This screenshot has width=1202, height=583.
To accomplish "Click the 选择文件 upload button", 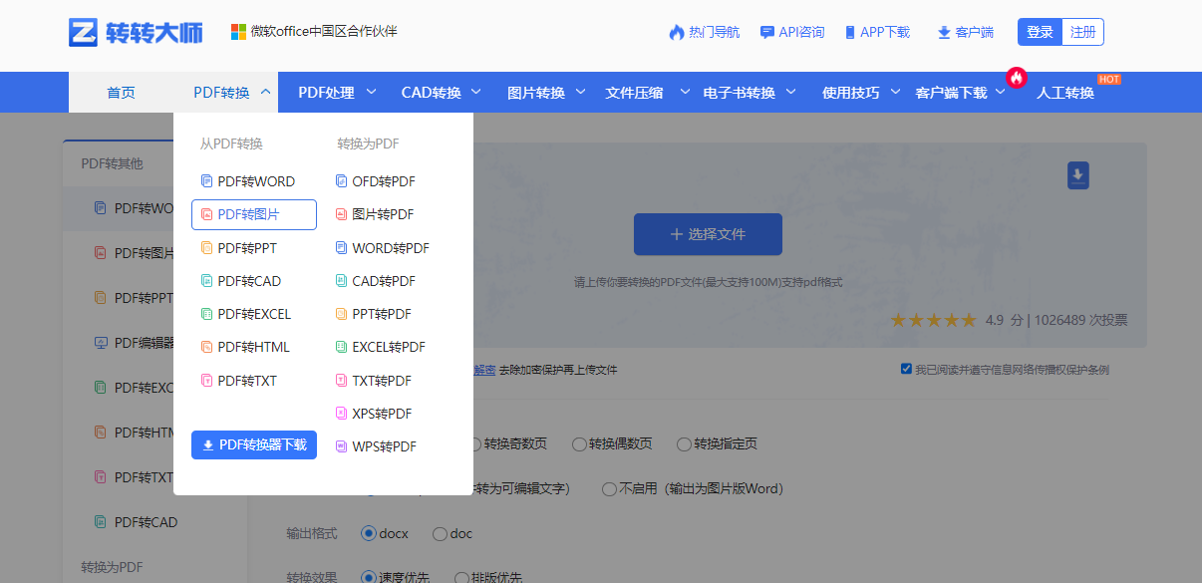I will (708, 234).
